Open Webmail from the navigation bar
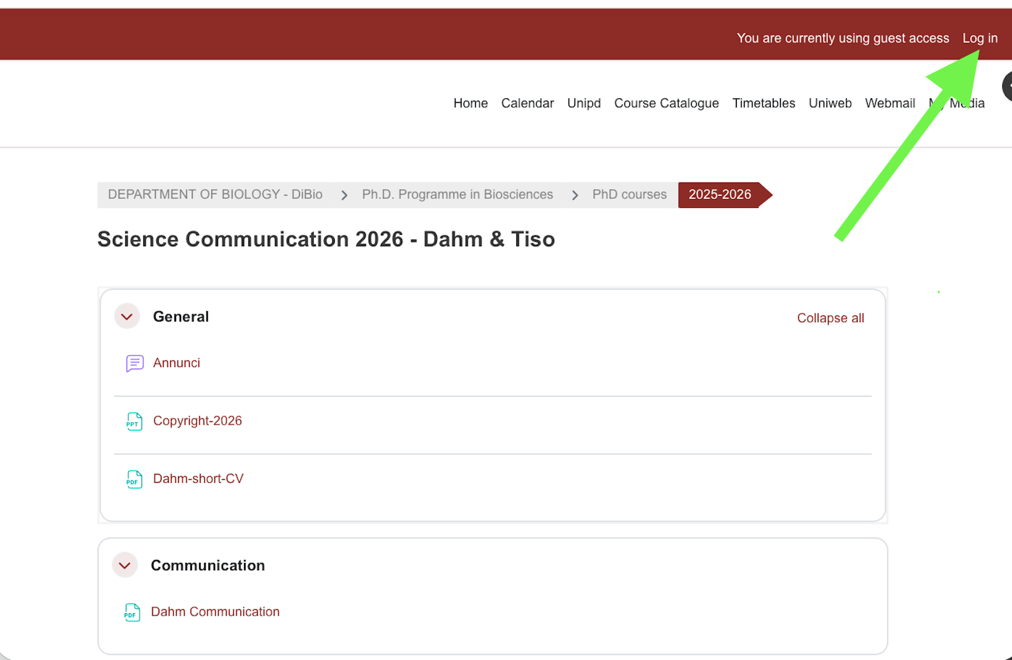The height and width of the screenshot is (660, 1012). tap(890, 103)
